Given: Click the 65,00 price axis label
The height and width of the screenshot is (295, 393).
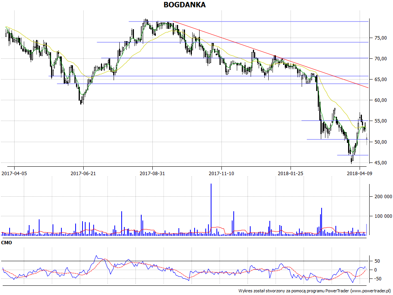Looking at the screenshot, I should click(x=380, y=80).
